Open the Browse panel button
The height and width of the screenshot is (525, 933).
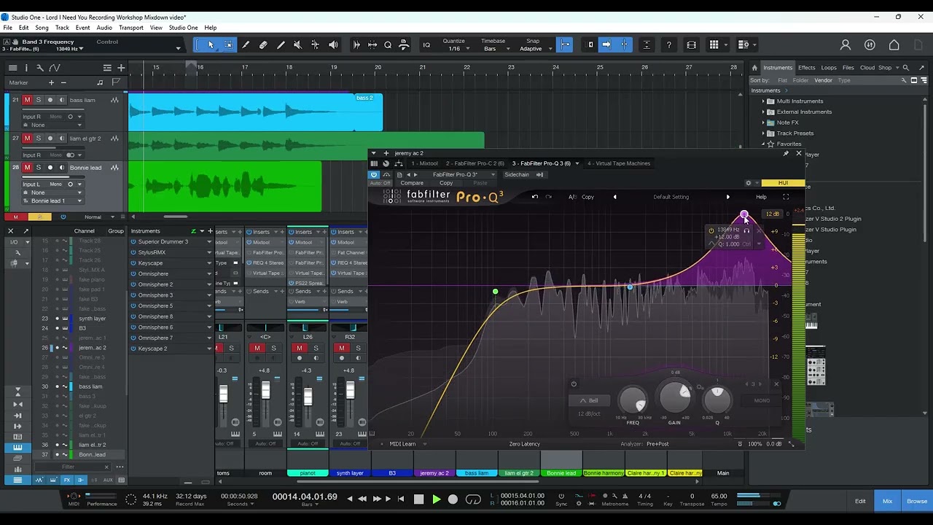917,501
